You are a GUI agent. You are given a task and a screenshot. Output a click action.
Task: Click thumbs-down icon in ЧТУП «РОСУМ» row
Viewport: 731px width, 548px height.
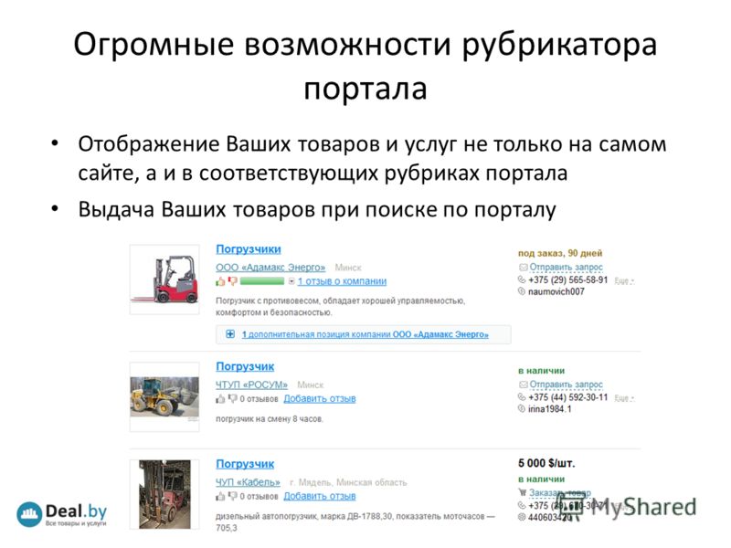pyautogui.click(x=232, y=399)
